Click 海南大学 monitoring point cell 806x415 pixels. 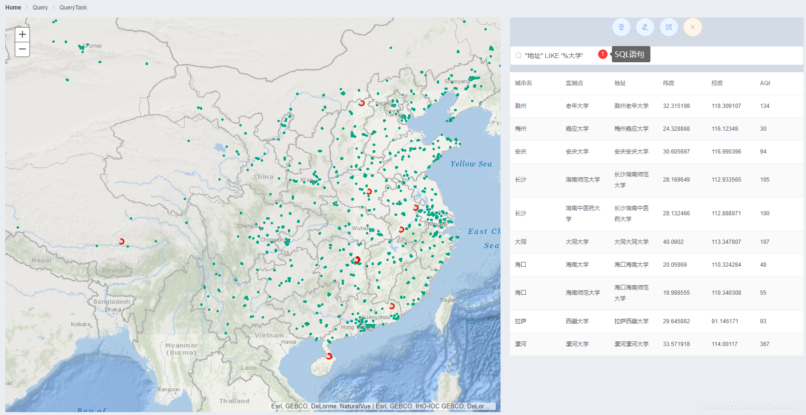tap(577, 265)
